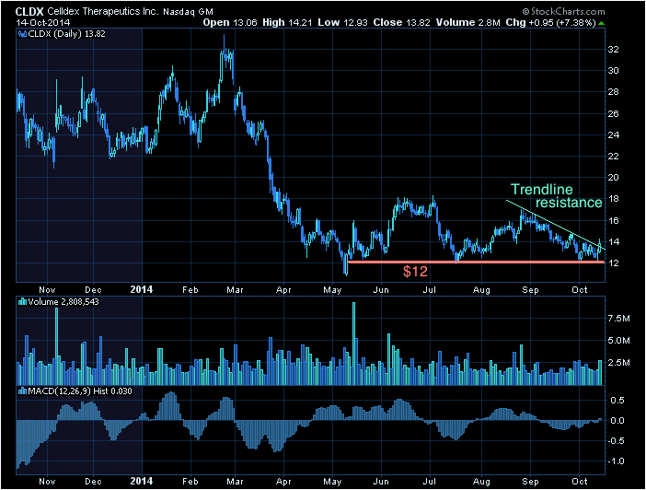Click the red $12 support label
The image size is (646, 490).
pos(415,272)
